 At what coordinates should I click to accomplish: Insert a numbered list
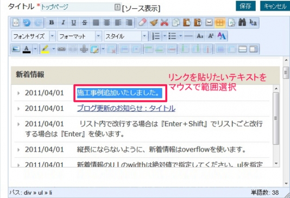(156, 36)
